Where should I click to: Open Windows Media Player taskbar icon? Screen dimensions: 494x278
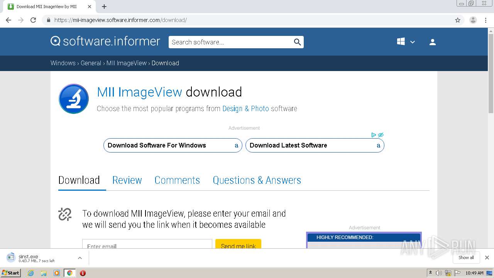pyautogui.click(x=57, y=273)
